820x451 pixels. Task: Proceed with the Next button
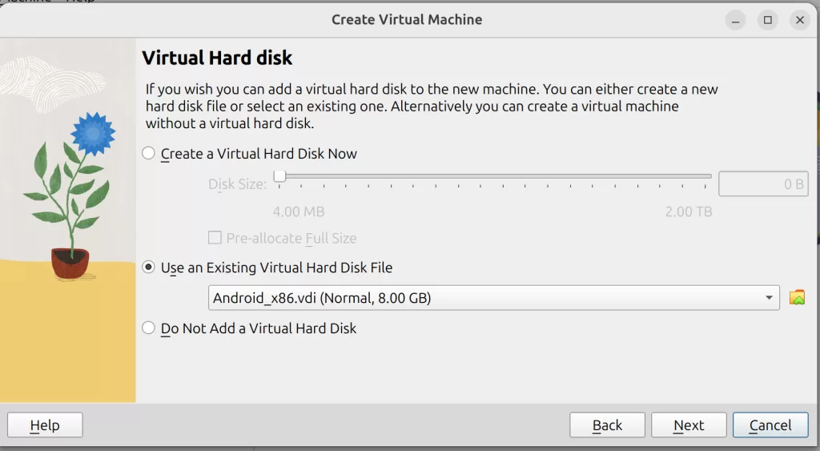tap(689, 425)
